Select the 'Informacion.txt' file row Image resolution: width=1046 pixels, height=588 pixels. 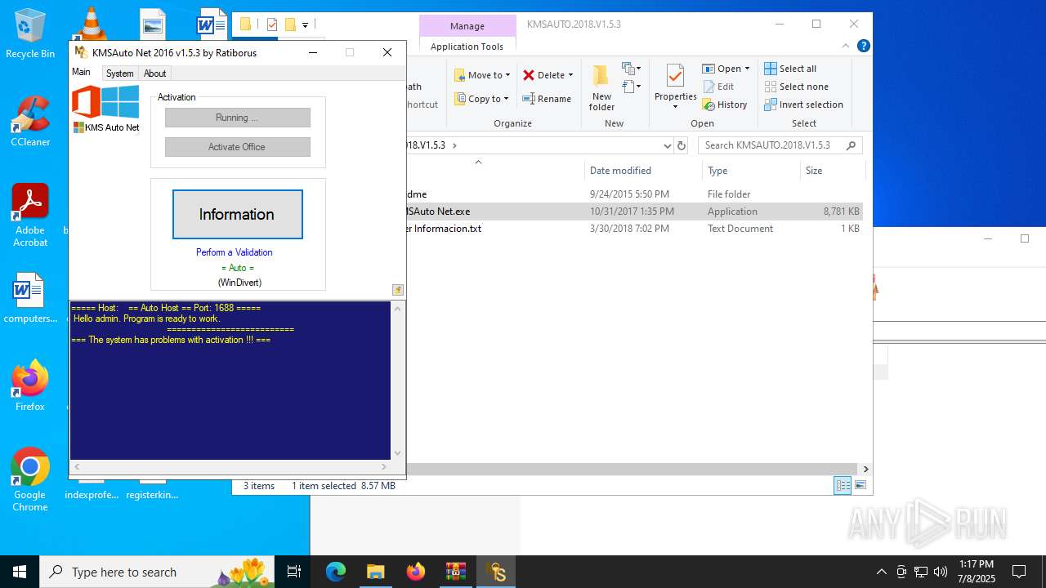click(634, 229)
